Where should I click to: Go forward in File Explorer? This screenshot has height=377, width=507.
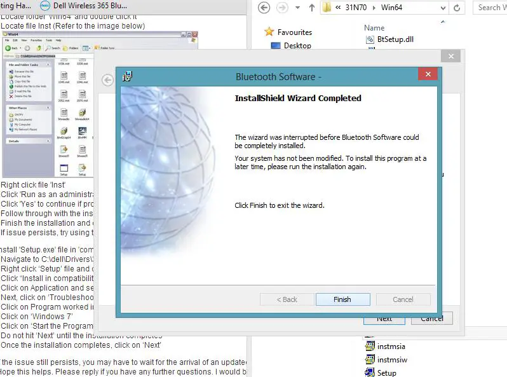point(282,8)
